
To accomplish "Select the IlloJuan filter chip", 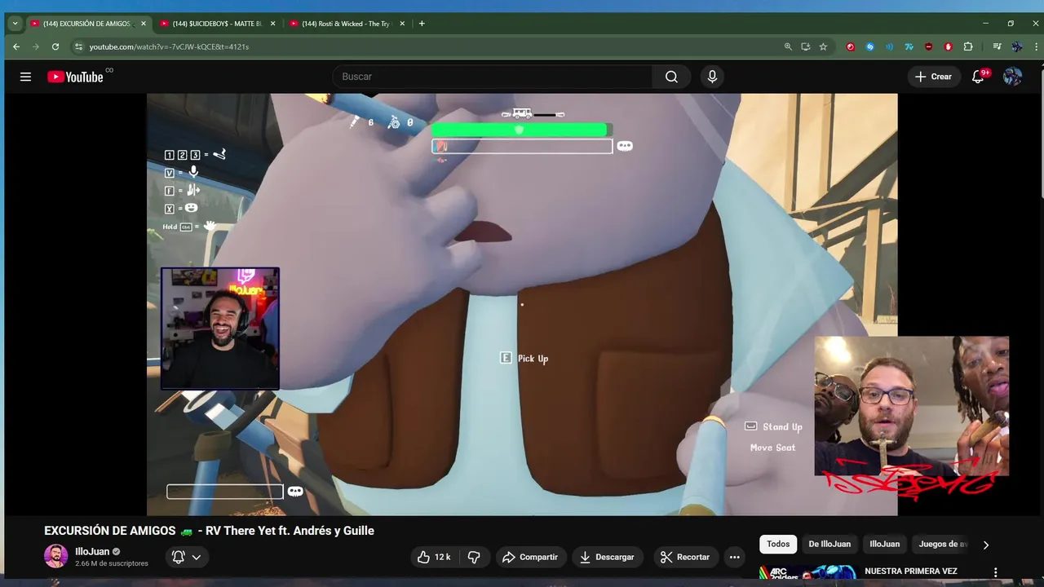I will pyautogui.click(x=884, y=545).
